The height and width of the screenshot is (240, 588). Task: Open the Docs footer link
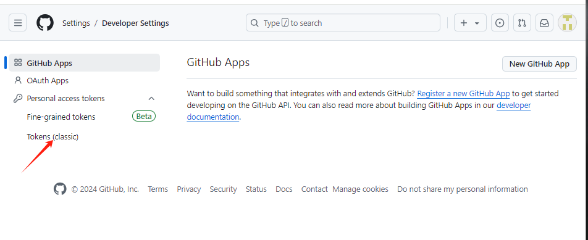pos(284,189)
